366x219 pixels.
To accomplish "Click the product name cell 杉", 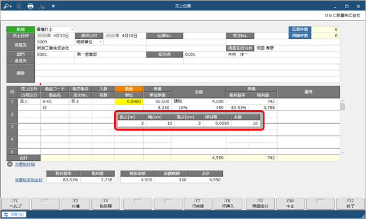I will pos(55,108).
